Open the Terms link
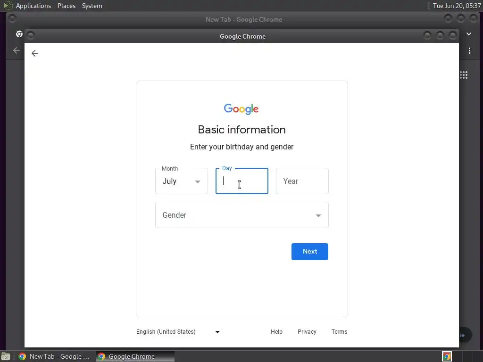Image resolution: width=483 pixels, height=362 pixels. click(339, 331)
